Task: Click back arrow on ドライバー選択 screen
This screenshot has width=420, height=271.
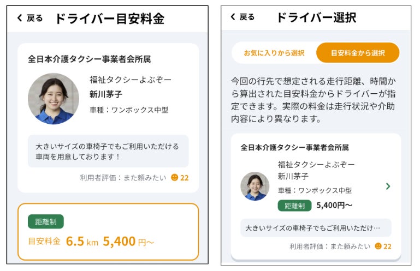Action: point(233,17)
